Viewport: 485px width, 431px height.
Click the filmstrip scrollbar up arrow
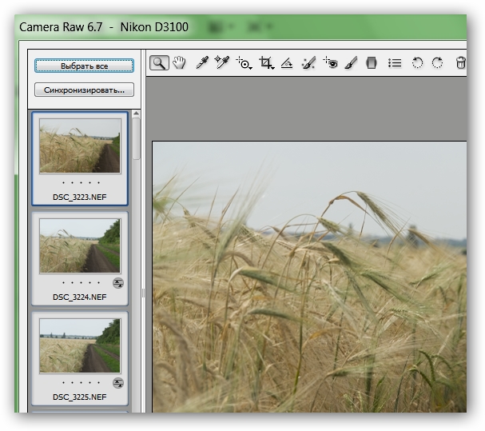[x=136, y=114]
